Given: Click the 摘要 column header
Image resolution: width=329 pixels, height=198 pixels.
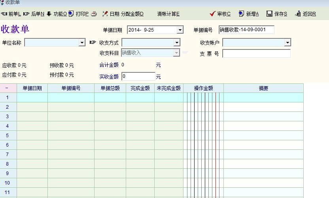Looking at the screenshot, I should pyautogui.click(x=263, y=88).
